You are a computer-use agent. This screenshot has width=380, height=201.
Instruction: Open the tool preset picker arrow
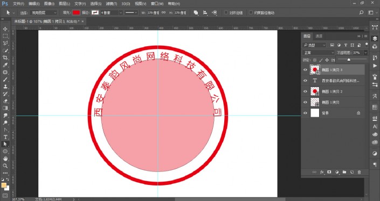pyautogui.click(x=14, y=13)
